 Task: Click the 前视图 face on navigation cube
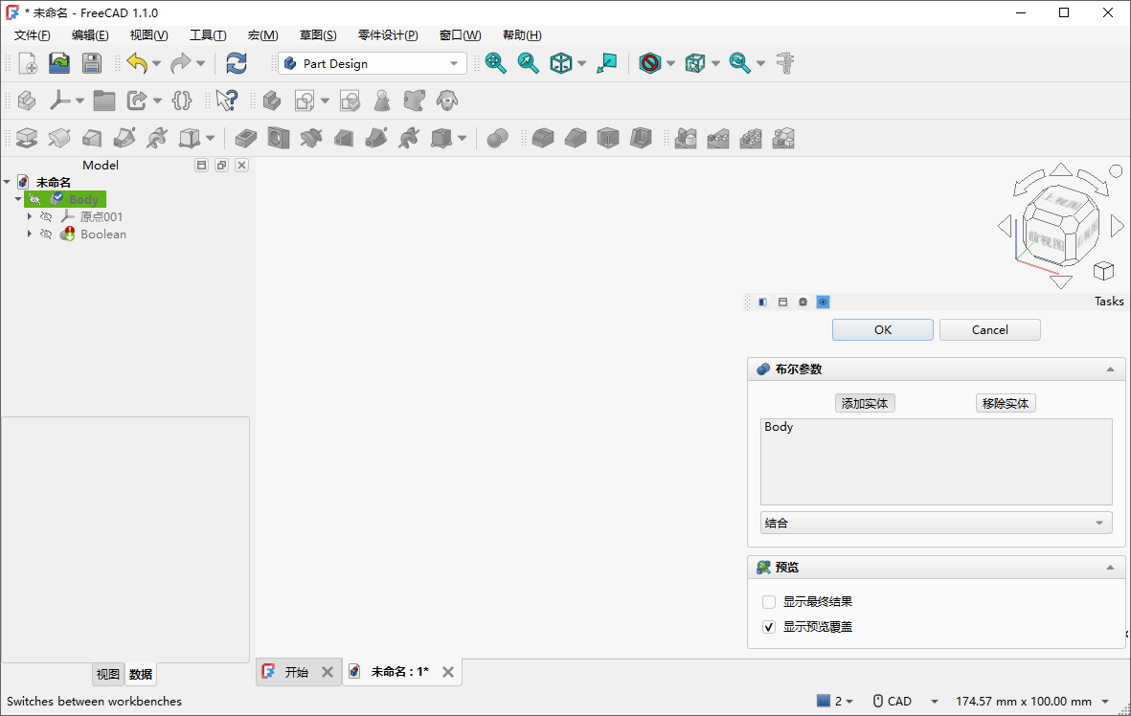coord(1044,234)
